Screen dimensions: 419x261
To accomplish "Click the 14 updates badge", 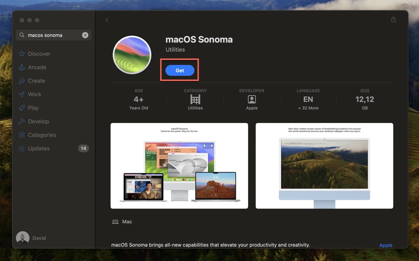I will (83, 148).
